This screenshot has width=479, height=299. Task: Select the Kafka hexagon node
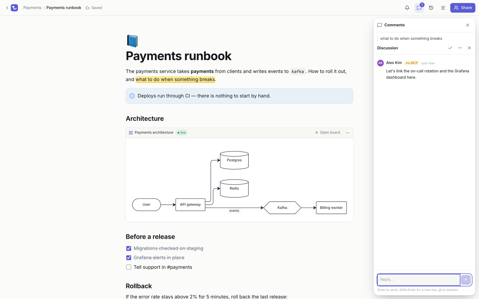click(x=282, y=208)
